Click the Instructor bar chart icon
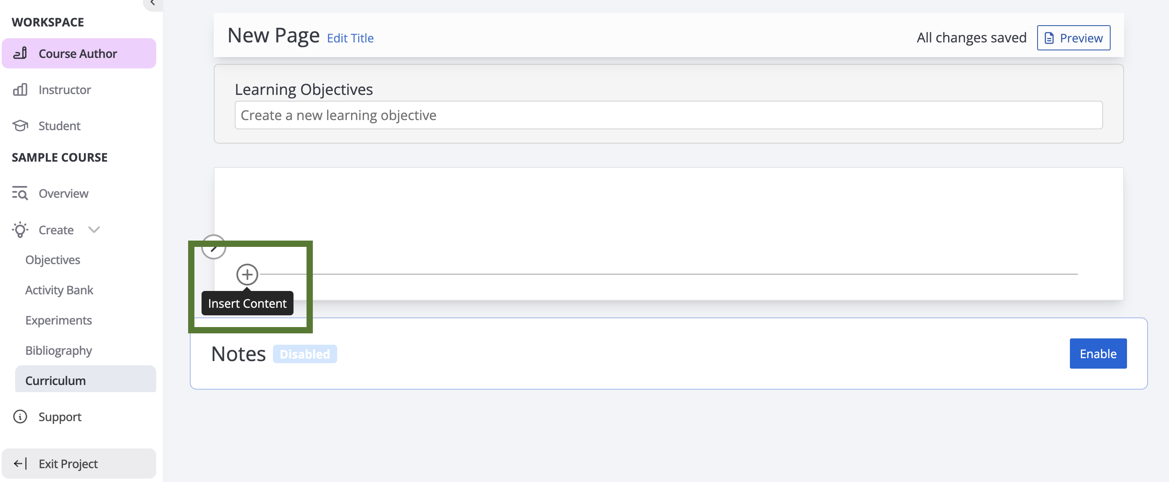1169x482 pixels. click(21, 89)
